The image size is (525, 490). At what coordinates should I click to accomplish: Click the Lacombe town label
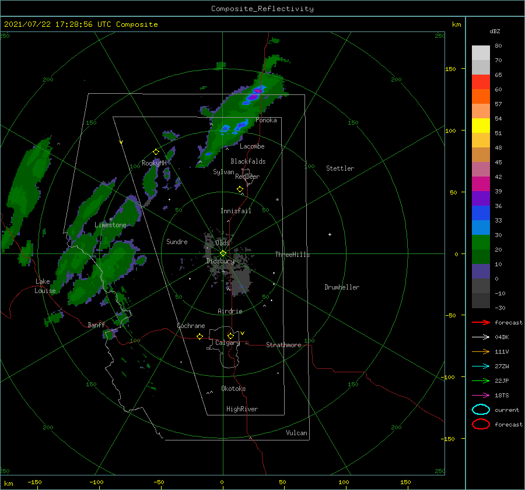252,146
